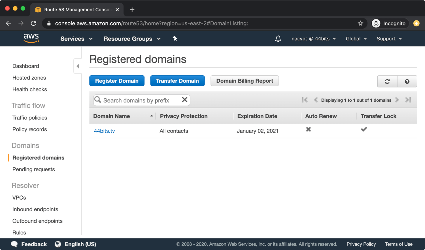Click the 'January 02, 2021' expiration cell

pyautogui.click(x=258, y=131)
